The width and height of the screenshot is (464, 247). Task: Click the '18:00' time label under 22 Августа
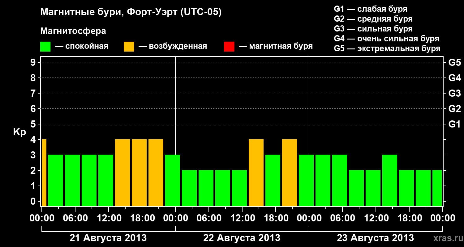tap(276, 218)
